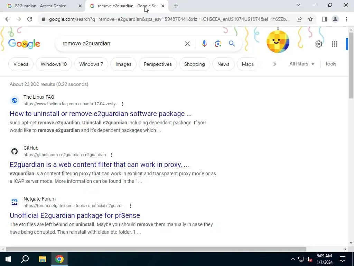This screenshot has width=354, height=266.
Task: Open the Google apps grid
Action: (x=335, y=44)
